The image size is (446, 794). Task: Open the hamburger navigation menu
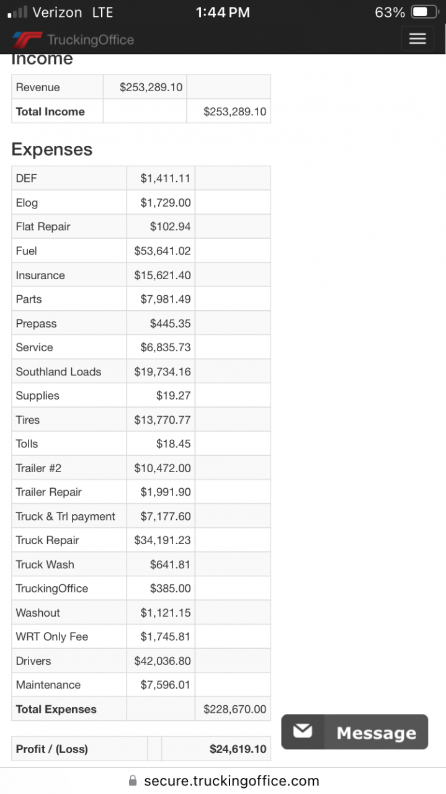click(x=417, y=38)
